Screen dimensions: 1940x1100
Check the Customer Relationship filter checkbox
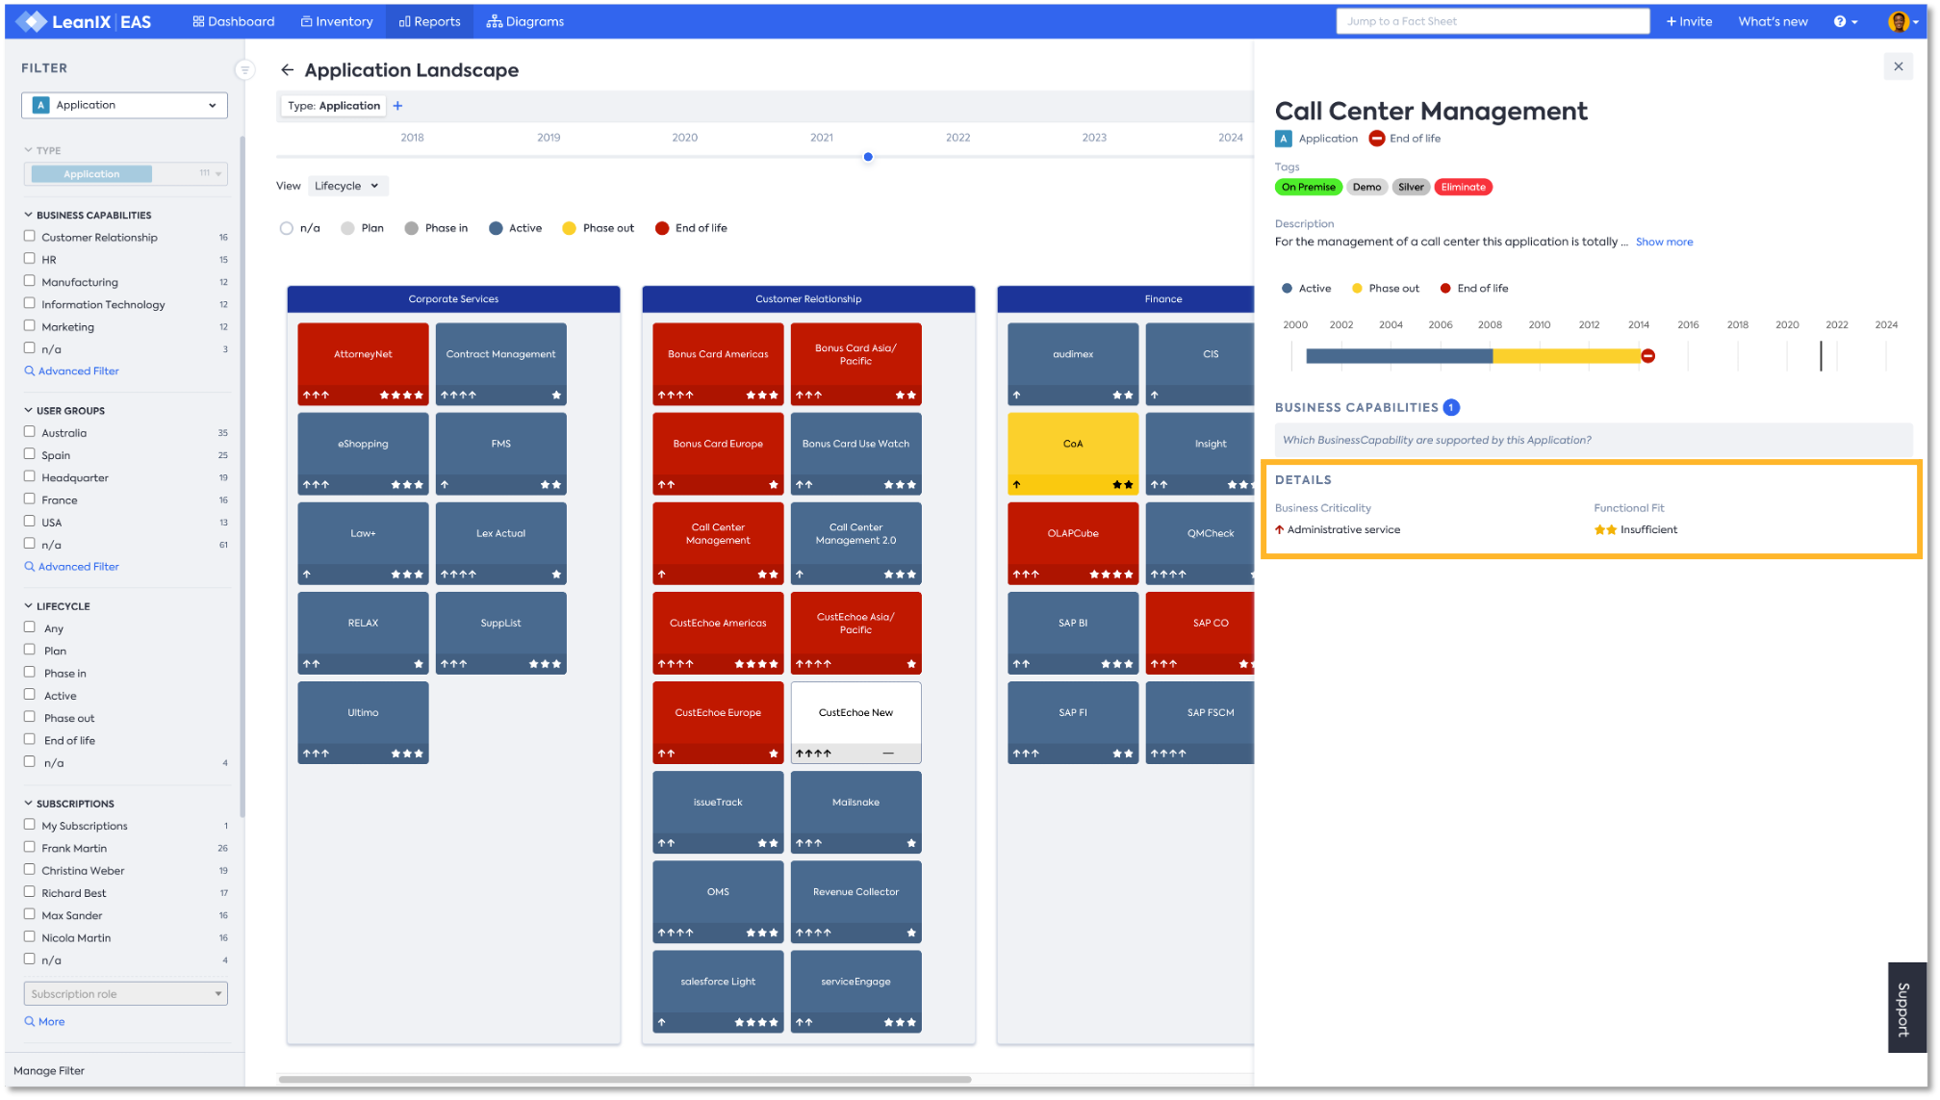click(30, 237)
